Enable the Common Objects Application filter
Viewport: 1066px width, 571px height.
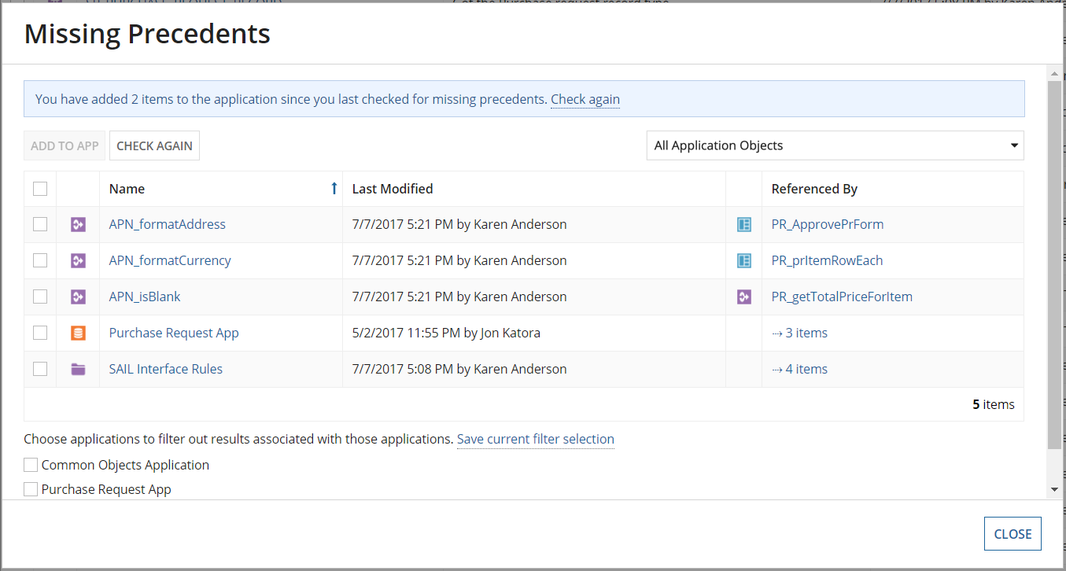[x=31, y=465]
